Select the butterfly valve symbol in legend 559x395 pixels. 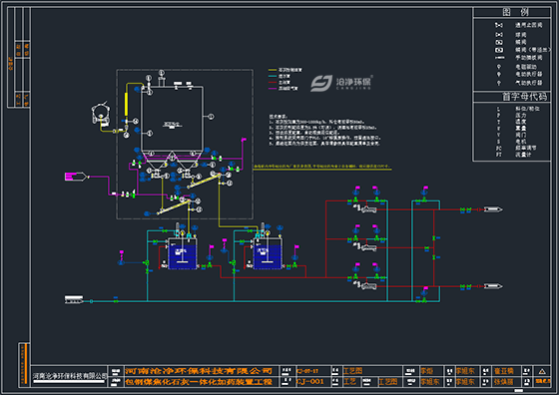click(x=499, y=42)
